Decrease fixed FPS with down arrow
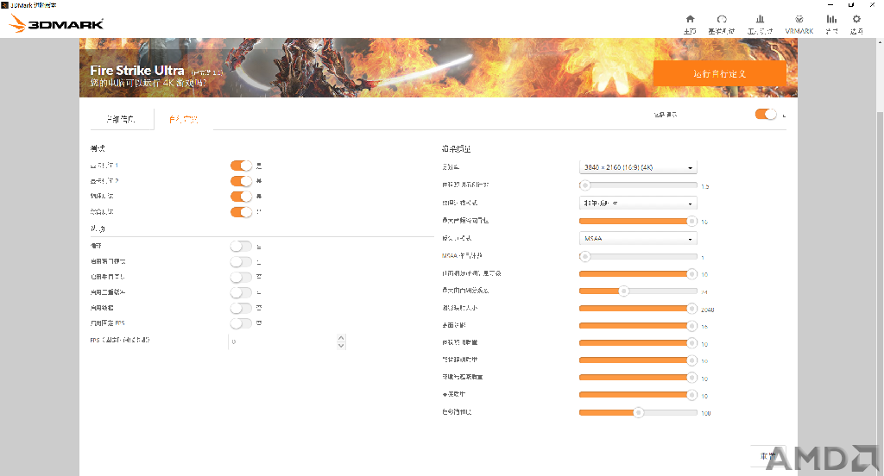This screenshot has width=884, height=476. [x=341, y=345]
